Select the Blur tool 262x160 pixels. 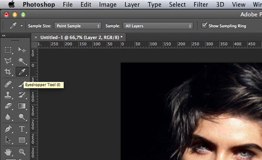click(8, 117)
